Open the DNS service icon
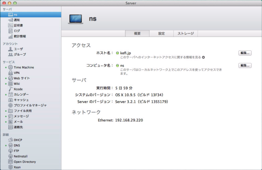 pyautogui.click(x=10, y=145)
